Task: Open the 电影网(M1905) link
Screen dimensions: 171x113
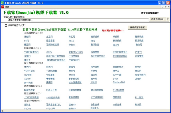Action: [x=76, y=52]
